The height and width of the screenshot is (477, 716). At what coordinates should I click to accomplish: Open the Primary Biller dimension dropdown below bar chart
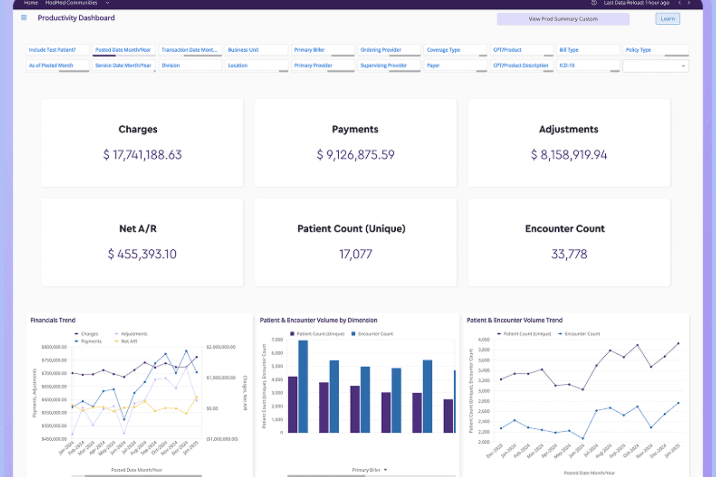[x=370, y=470]
